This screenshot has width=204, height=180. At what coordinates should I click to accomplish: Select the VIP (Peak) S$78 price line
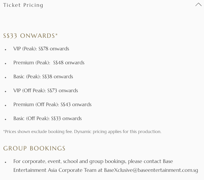[x=41, y=49]
